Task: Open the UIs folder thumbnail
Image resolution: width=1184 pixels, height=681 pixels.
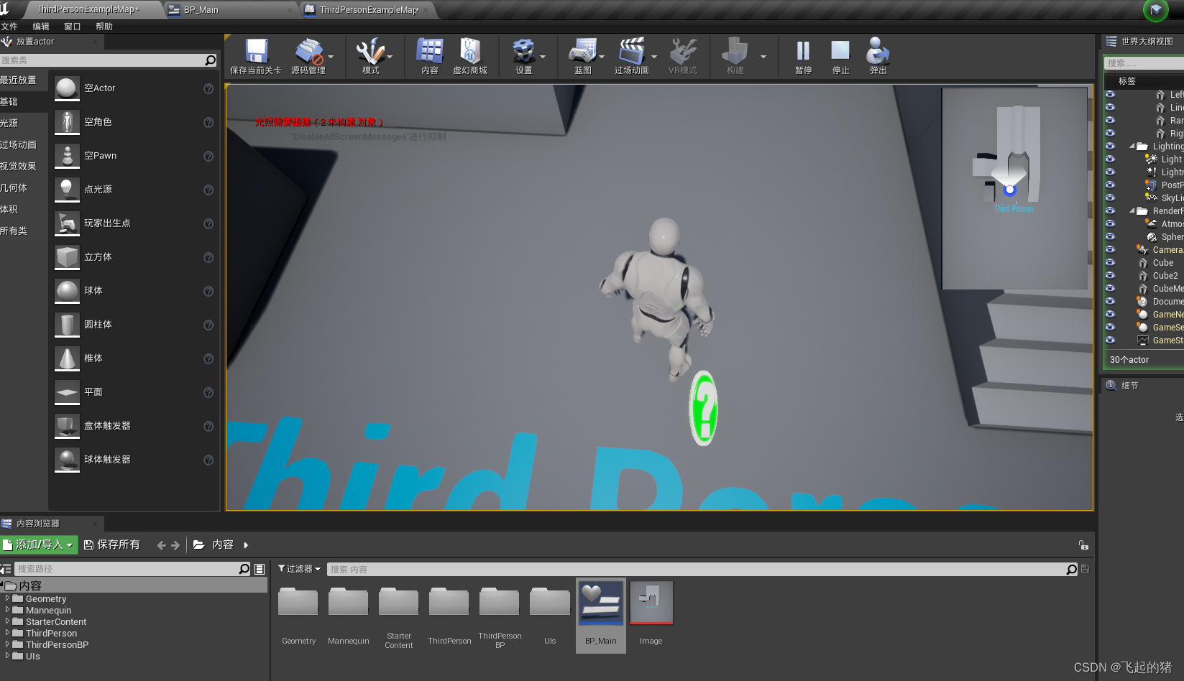Action: [x=550, y=603]
